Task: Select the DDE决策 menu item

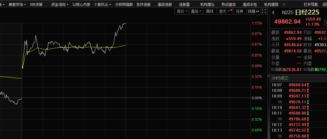Action: [36, 4]
